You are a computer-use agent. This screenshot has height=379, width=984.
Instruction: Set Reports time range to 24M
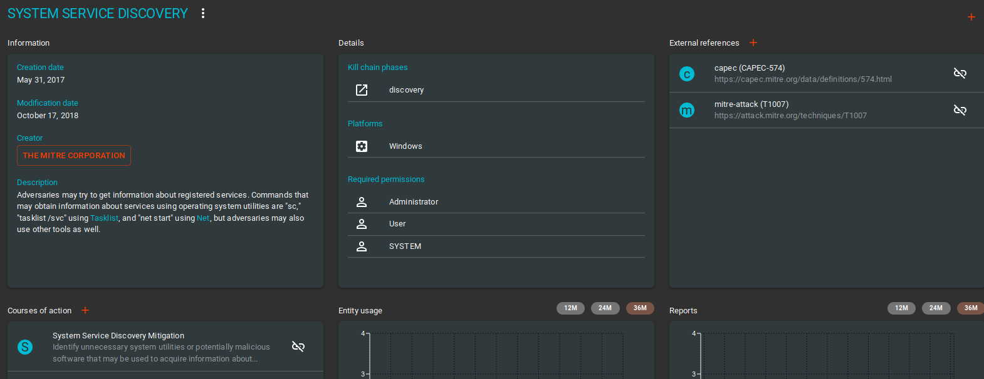point(936,308)
